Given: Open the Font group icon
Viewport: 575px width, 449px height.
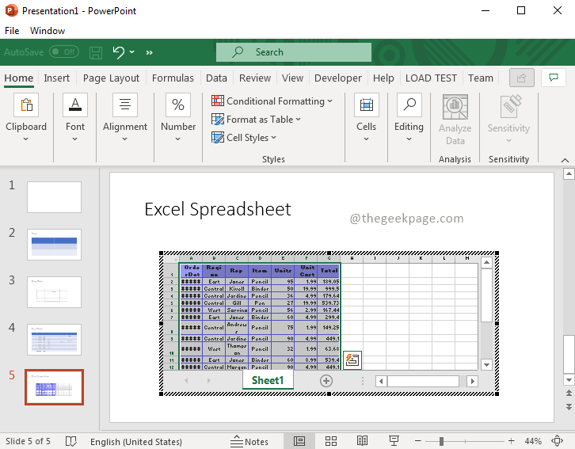Looking at the screenshot, I should point(75,106).
